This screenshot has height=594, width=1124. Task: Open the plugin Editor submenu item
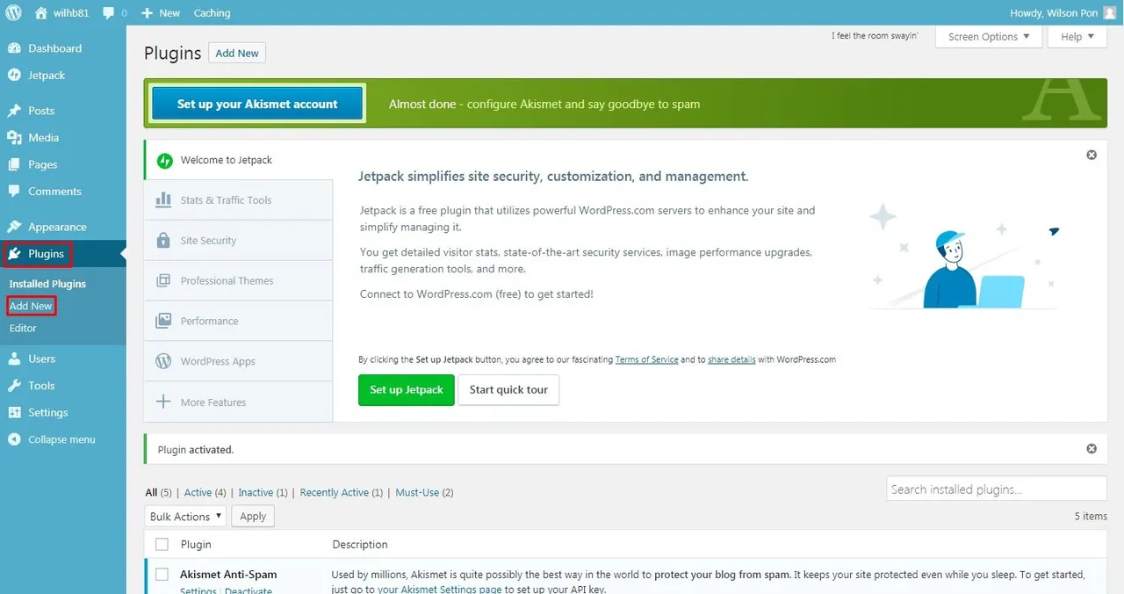coord(23,328)
